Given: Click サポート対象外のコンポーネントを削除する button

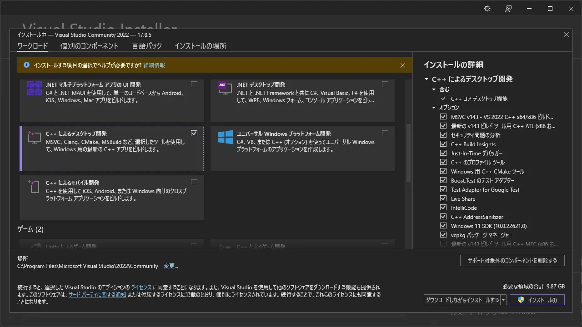Looking at the screenshot, I should tap(512, 260).
